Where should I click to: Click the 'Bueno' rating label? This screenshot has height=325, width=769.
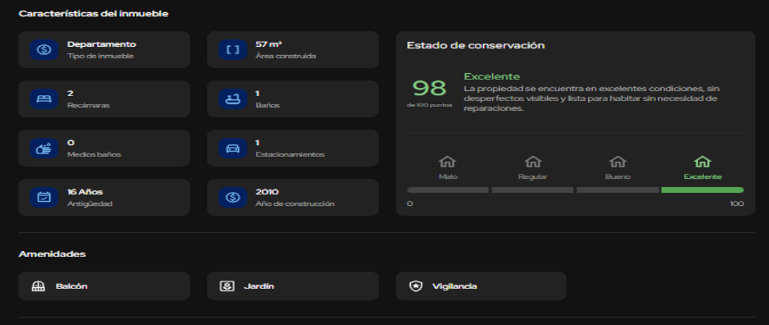[618, 176]
